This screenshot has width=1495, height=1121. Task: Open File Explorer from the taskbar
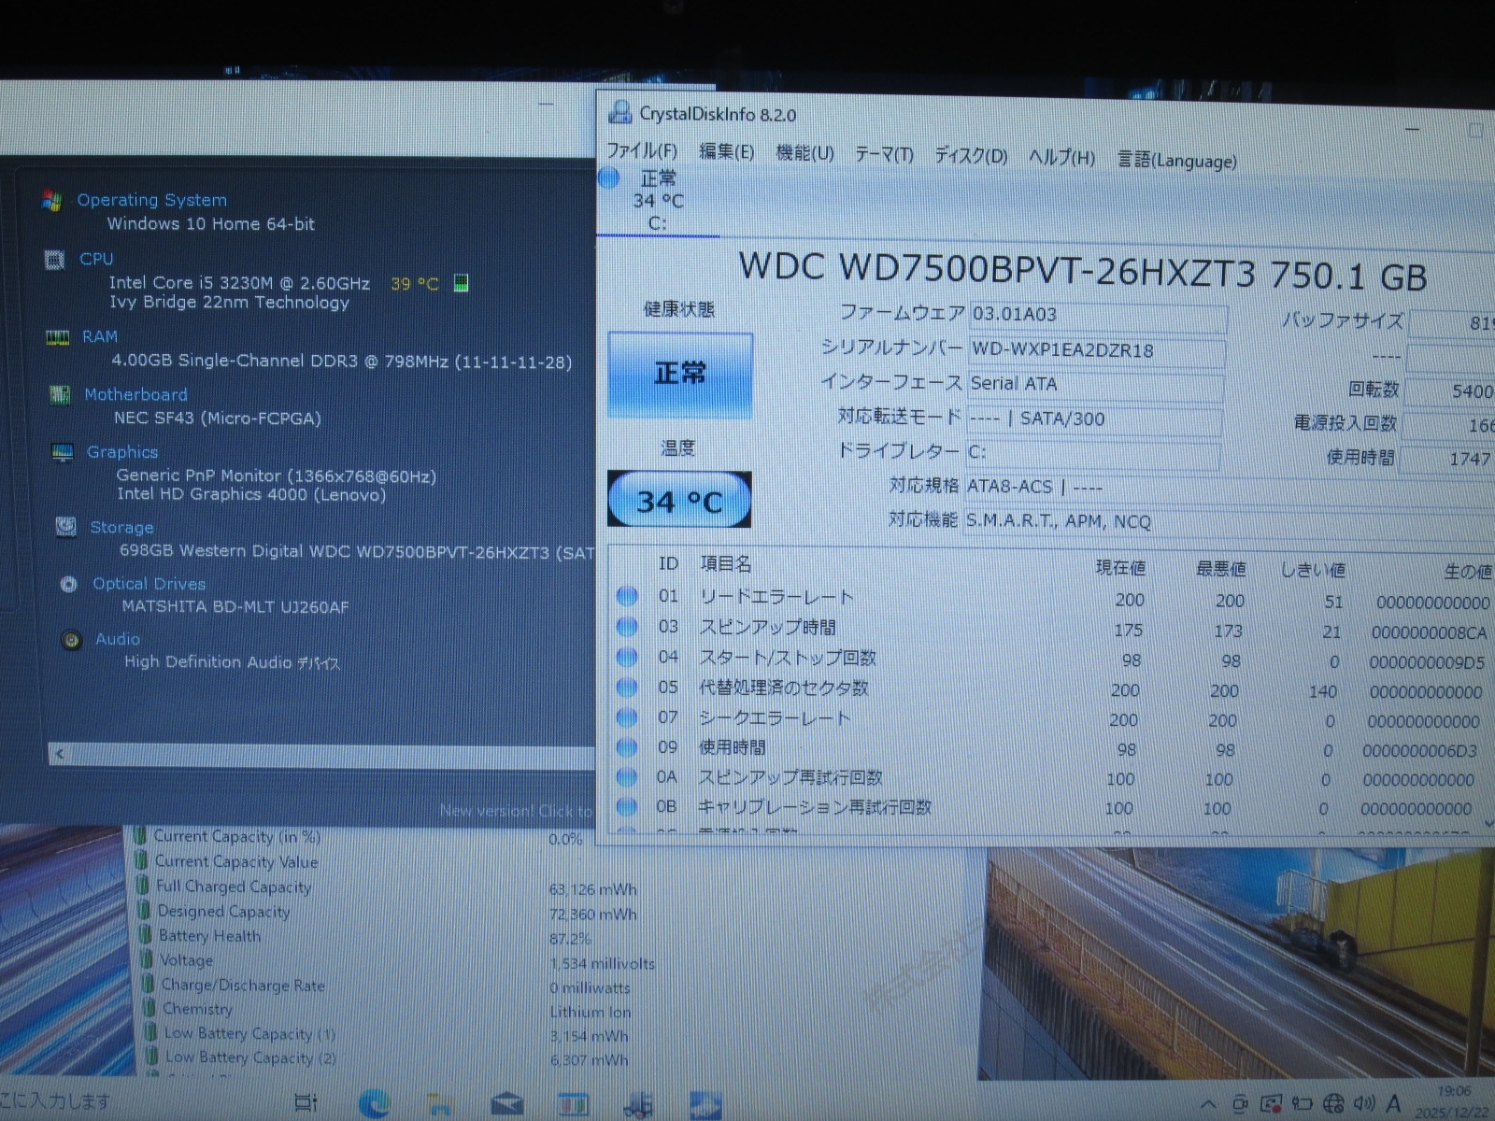tap(439, 1105)
